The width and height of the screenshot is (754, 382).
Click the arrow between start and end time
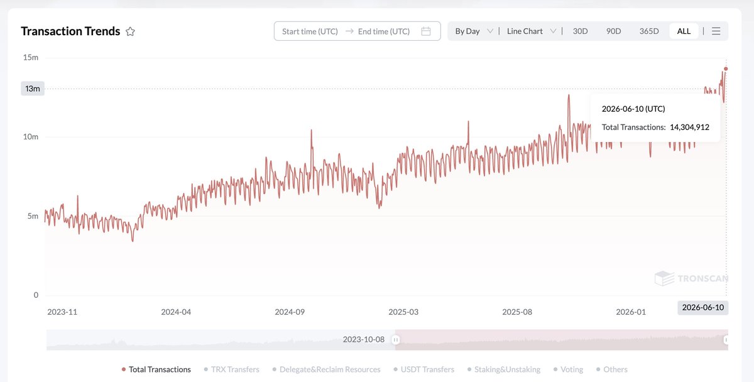pos(349,31)
